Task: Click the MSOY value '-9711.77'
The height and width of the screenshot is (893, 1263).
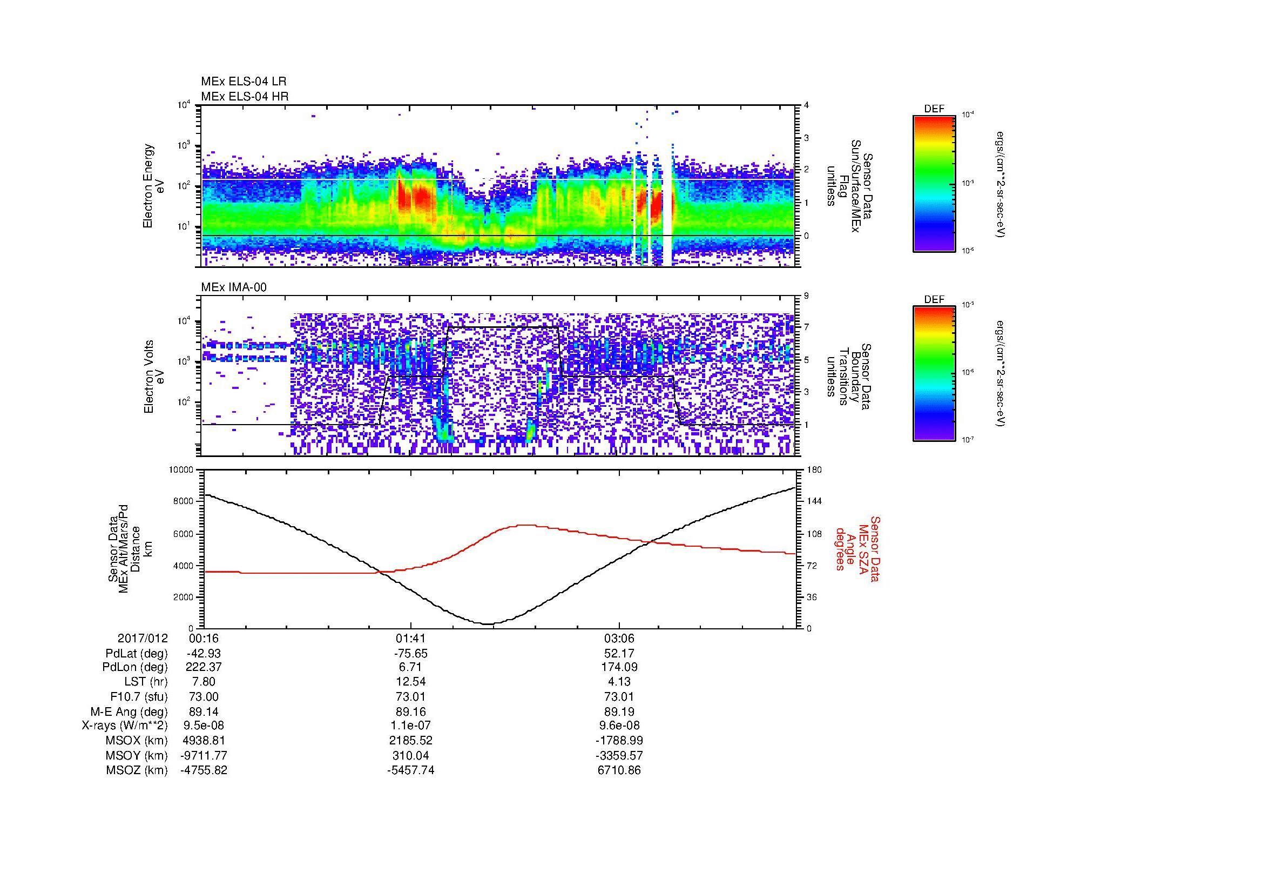Action: click(x=204, y=755)
